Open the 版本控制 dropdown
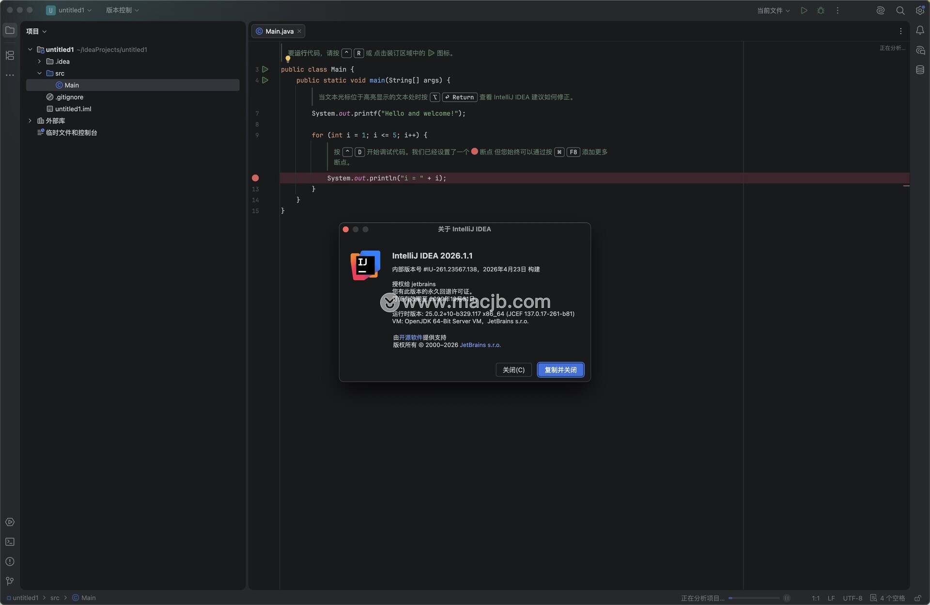This screenshot has width=930, height=605. (x=122, y=10)
